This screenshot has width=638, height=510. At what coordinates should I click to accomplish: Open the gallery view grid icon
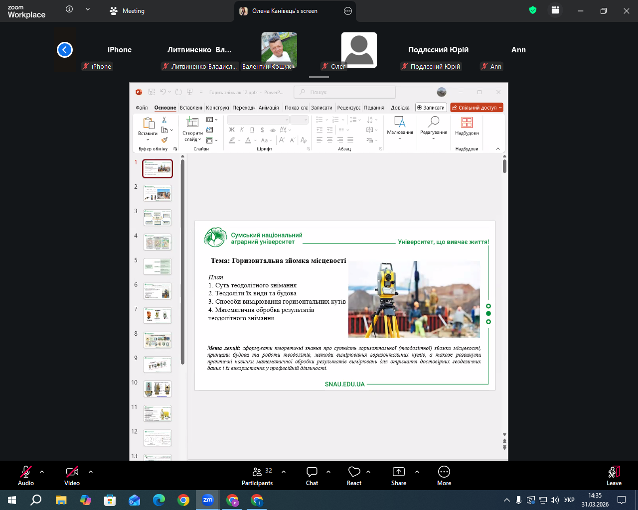click(555, 10)
